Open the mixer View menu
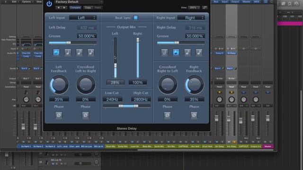This screenshot has width=303, height=170. (39, 2)
